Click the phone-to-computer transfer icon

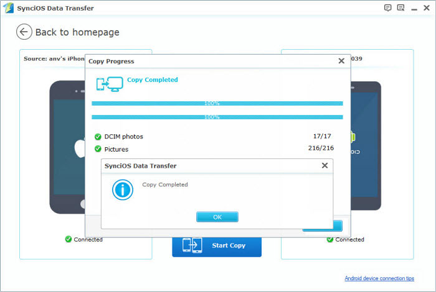110,84
